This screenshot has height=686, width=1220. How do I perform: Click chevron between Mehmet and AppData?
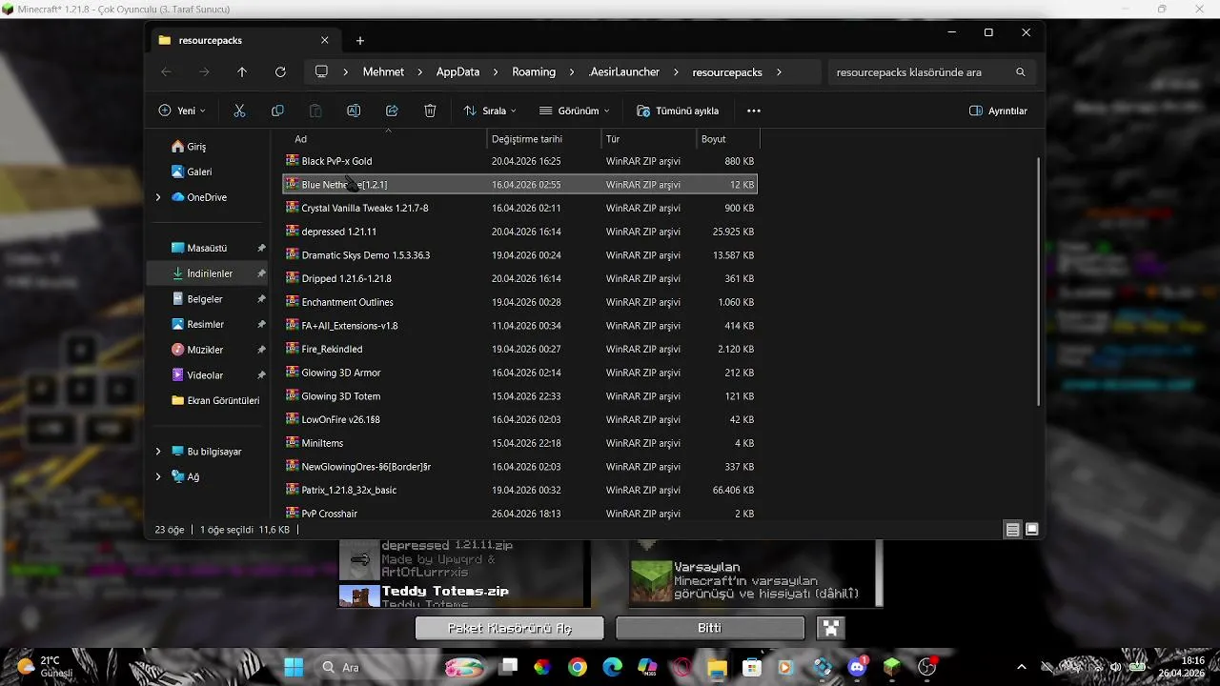click(420, 71)
